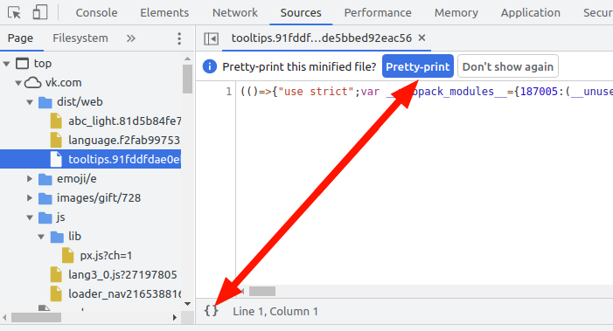This screenshot has height=331, width=613.
Task: Open the px.js?ch=1 file
Action: [106, 255]
